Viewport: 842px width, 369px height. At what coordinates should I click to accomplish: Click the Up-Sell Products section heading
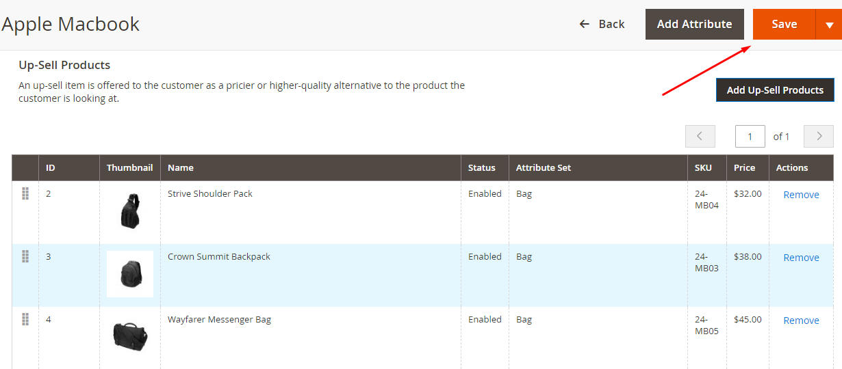point(64,66)
